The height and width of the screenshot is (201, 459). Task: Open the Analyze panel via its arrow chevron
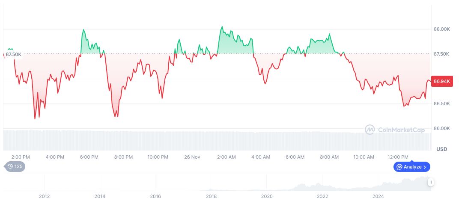point(425,167)
